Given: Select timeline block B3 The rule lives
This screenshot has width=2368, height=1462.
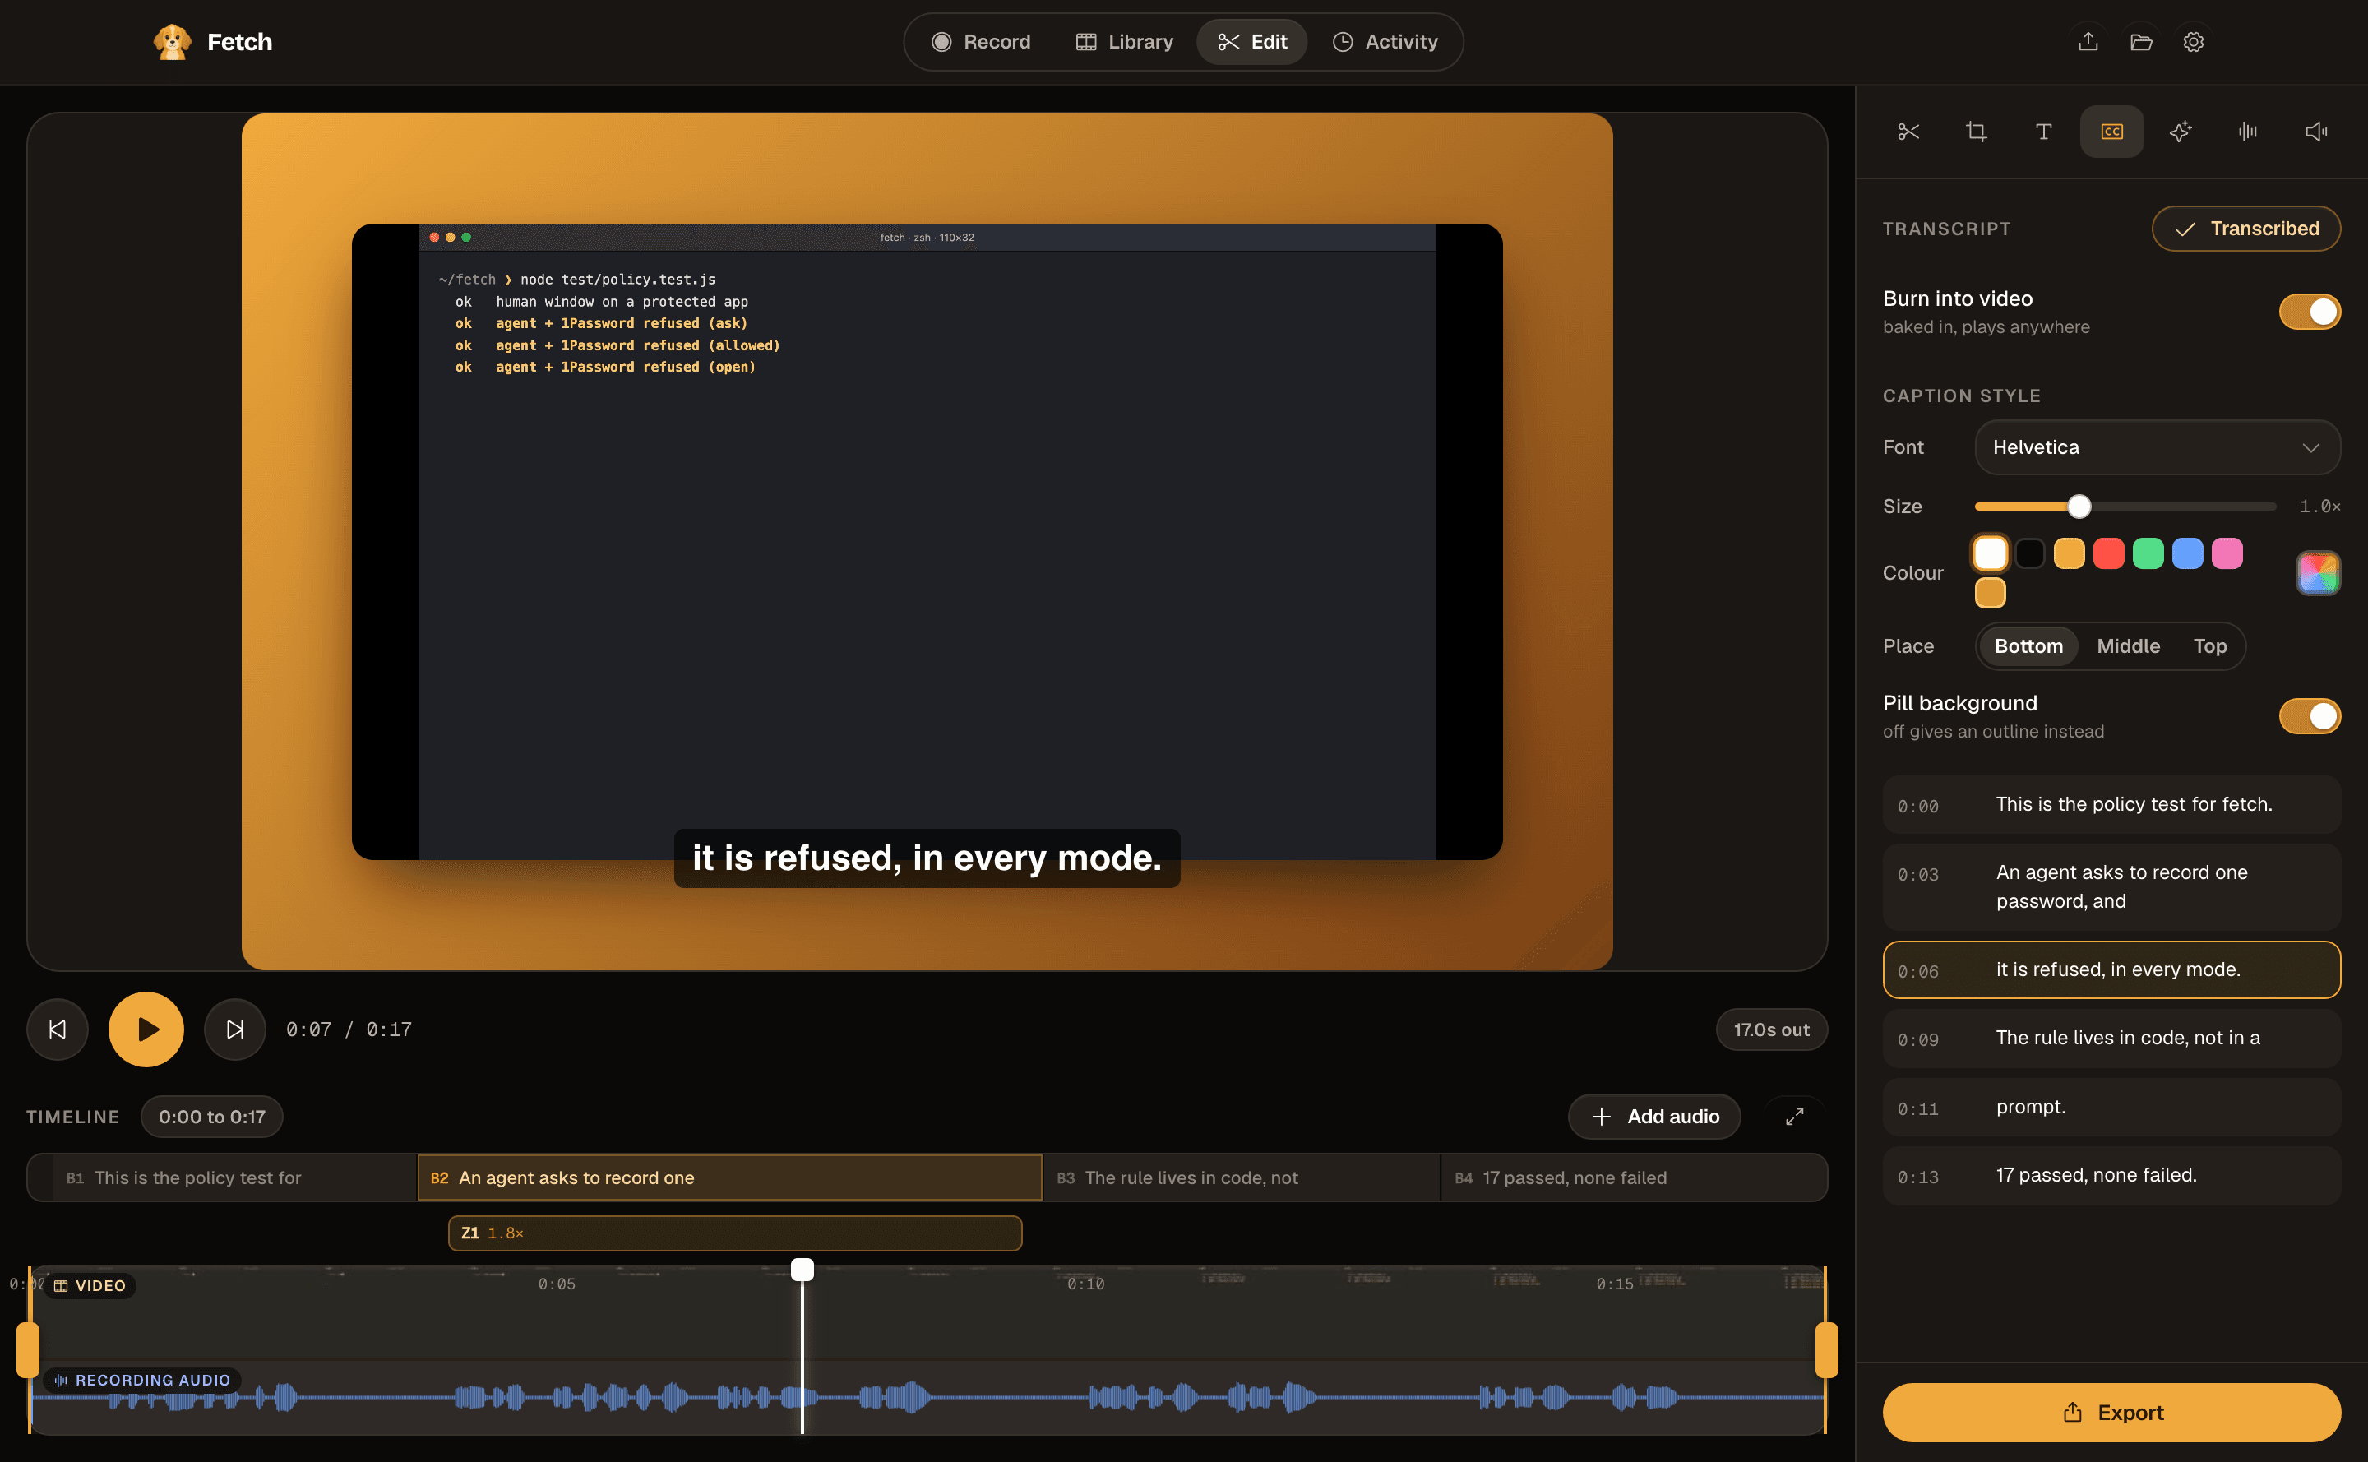Looking at the screenshot, I should click(1242, 1177).
